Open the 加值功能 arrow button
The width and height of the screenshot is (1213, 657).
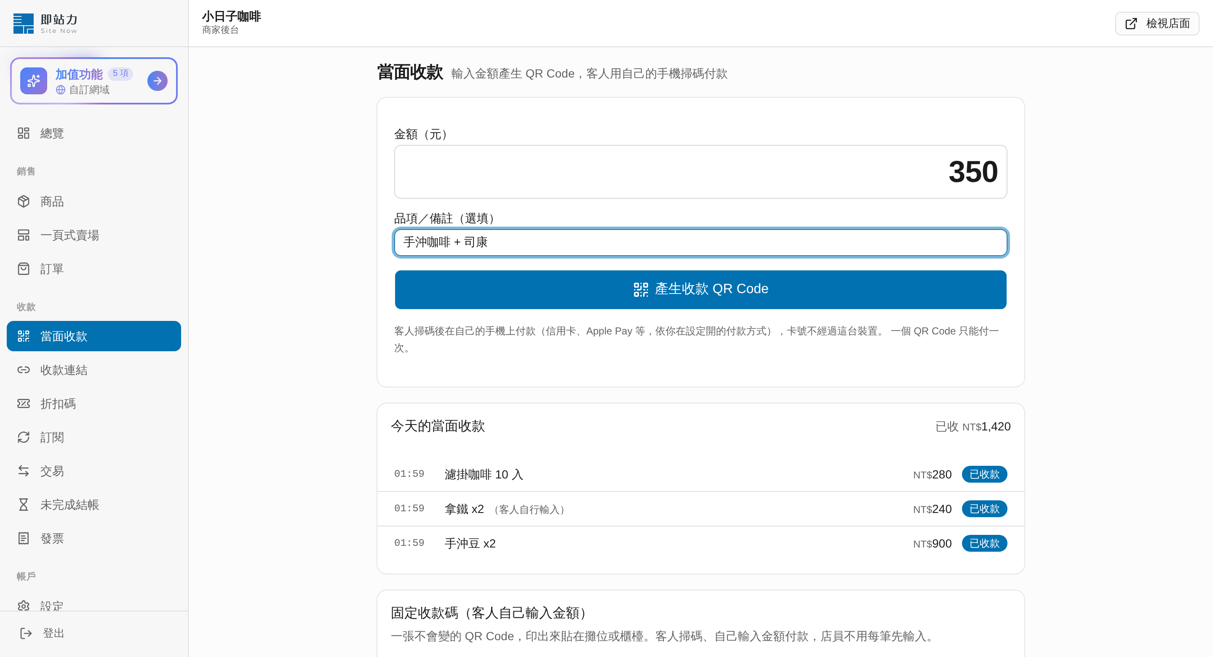(x=157, y=81)
